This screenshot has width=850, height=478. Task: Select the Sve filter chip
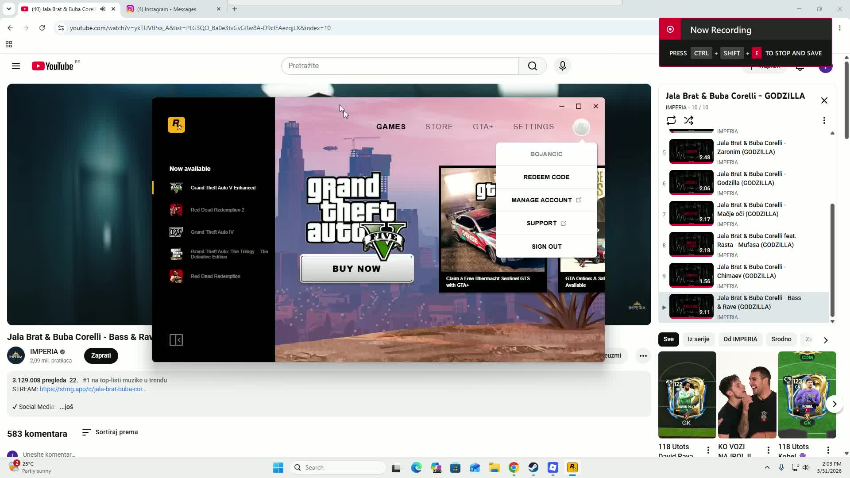(x=668, y=339)
